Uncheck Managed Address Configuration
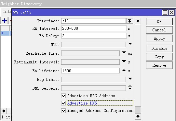The height and width of the screenshot is (121, 176). 63,111
